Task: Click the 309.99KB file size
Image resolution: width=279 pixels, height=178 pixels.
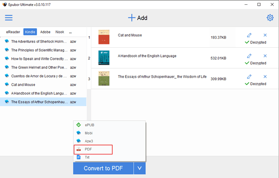Action: tap(218, 79)
